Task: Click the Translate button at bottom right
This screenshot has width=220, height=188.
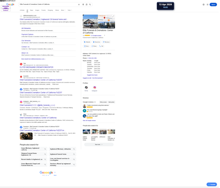Action: [212, 184]
